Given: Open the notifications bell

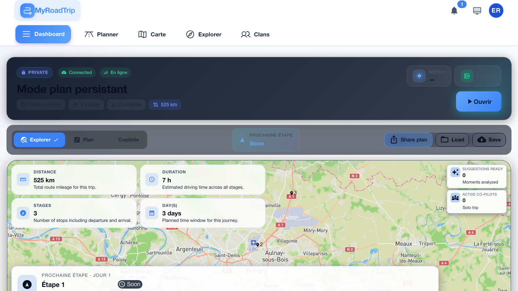Looking at the screenshot, I should (454, 11).
